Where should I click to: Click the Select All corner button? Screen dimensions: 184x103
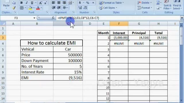coord(3,23)
